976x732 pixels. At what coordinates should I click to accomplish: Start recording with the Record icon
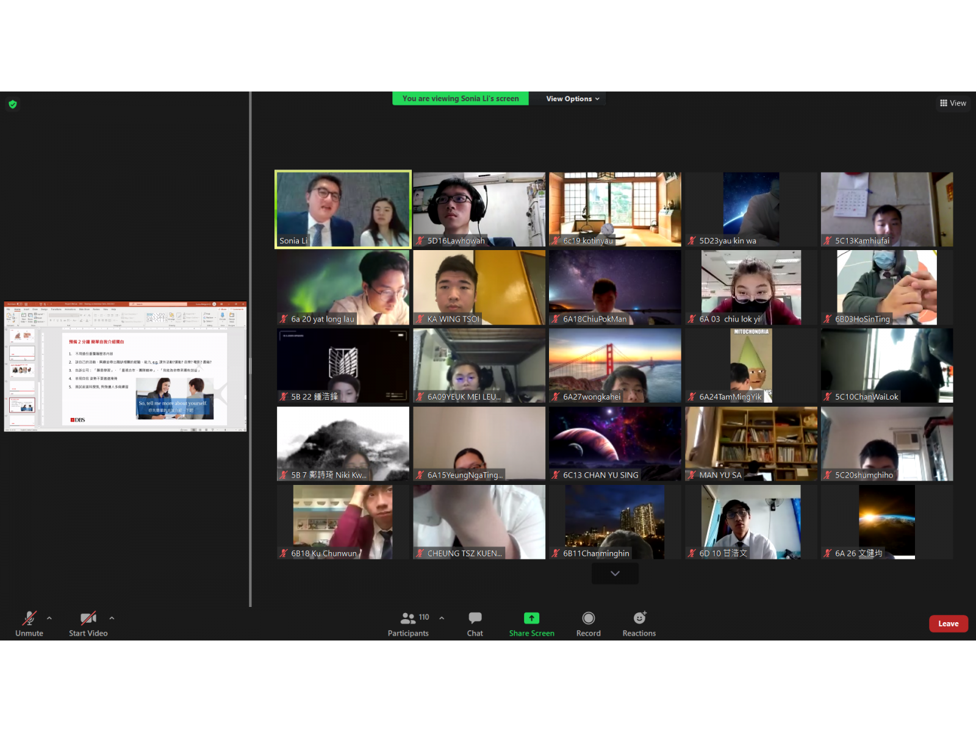[588, 619]
